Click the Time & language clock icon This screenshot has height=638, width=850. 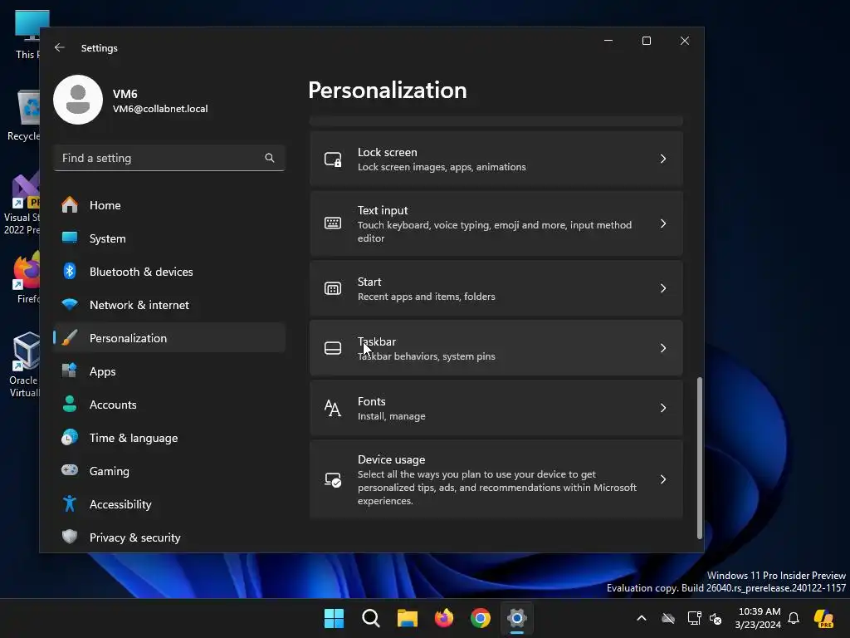click(x=70, y=437)
